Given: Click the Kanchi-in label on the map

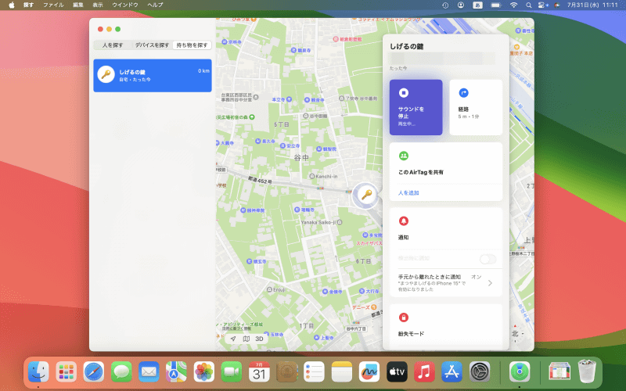Looking at the screenshot, I should [x=326, y=177].
